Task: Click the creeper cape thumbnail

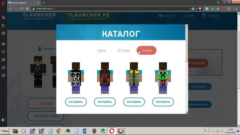Action: (x=163, y=78)
